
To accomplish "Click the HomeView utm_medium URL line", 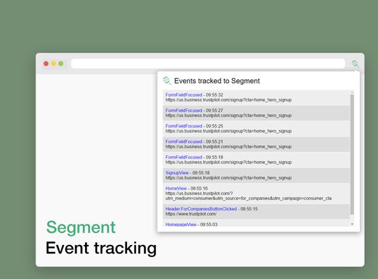I will coord(248,198).
